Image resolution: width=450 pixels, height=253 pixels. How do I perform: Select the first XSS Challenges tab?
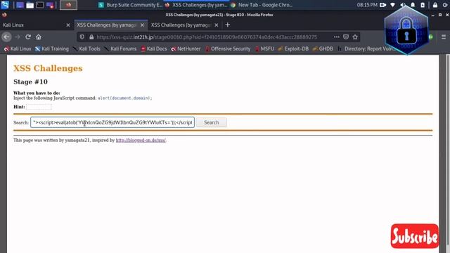[111, 25]
